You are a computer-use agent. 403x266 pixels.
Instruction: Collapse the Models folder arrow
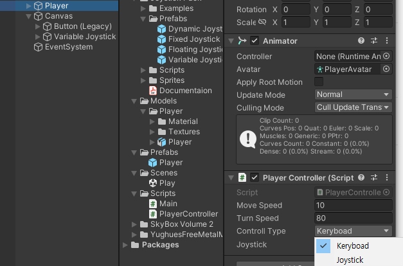(x=134, y=102)
